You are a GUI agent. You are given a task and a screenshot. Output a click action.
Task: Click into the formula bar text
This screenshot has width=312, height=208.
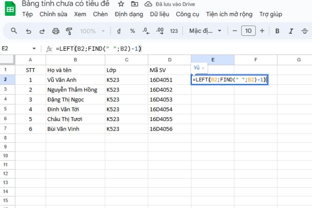[x=99, y=49]
